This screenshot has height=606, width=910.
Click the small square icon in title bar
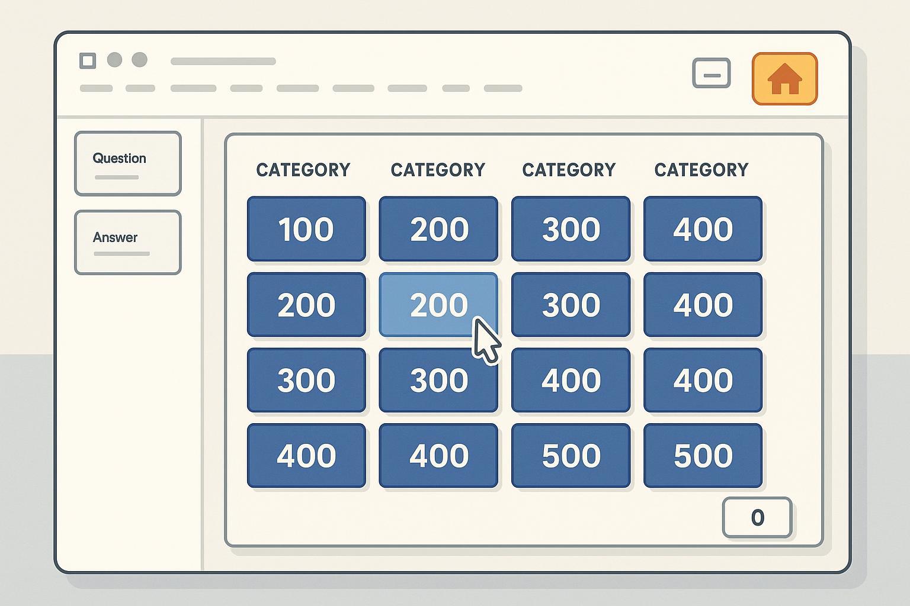tap(88, 60)
